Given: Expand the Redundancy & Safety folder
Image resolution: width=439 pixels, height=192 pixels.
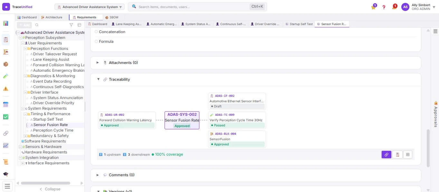Looking at the screenshot, I should pos(25,136).
